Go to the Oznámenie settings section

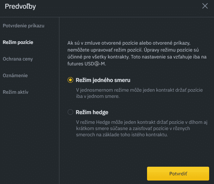tap(15, 75)
